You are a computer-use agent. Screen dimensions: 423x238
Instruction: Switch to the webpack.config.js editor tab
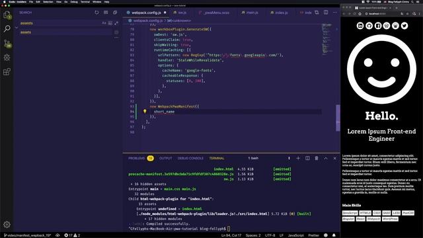coord(146,13)
